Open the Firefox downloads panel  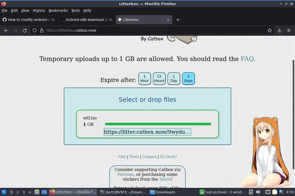click(x=280, y=30)
